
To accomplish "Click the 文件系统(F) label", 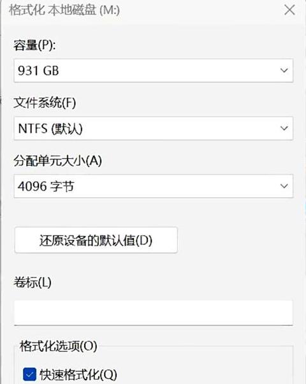I will (45, 103).
